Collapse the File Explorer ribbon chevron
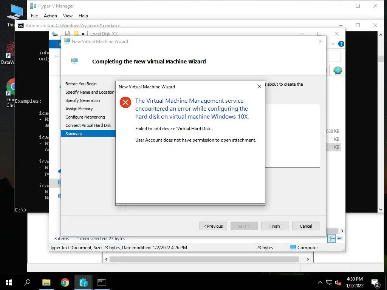The image size is (387, 290). point(333,44)
